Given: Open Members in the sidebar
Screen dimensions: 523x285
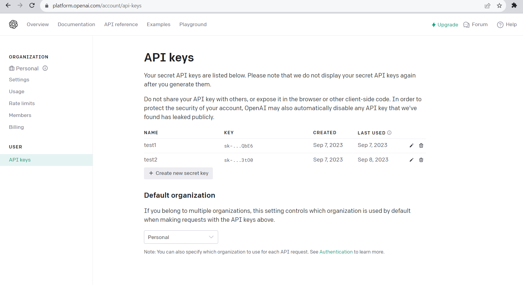Looking at the screenshot, I should click(x=20, y=115).
